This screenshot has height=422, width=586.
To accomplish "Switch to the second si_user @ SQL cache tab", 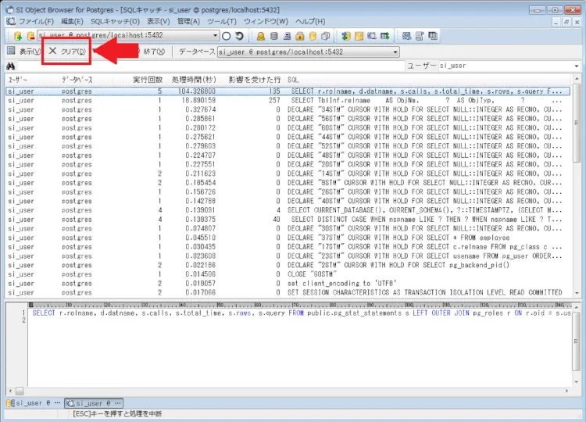I will click(94, 403).
